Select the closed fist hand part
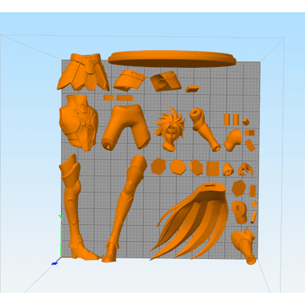Screen dimensions: 305x305 pos(228,169)
